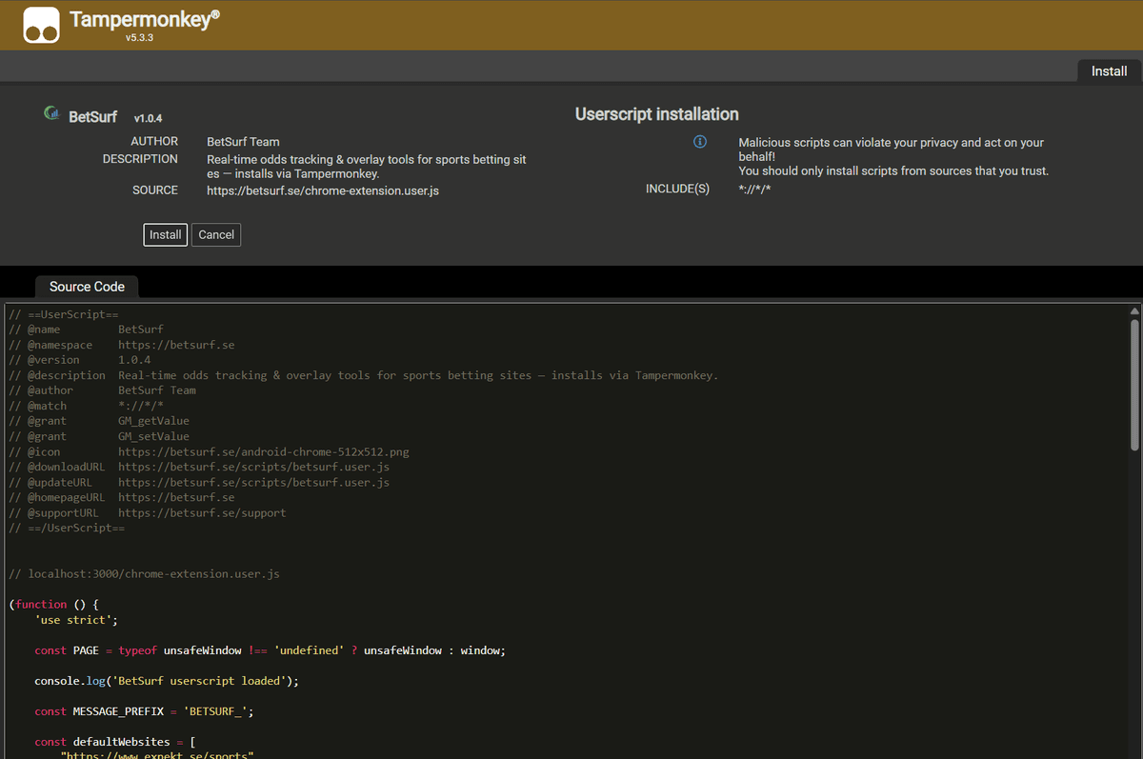1143x759 pixels.
Task: Click the description text about odds tracking
Action: (x=367, y=167)
